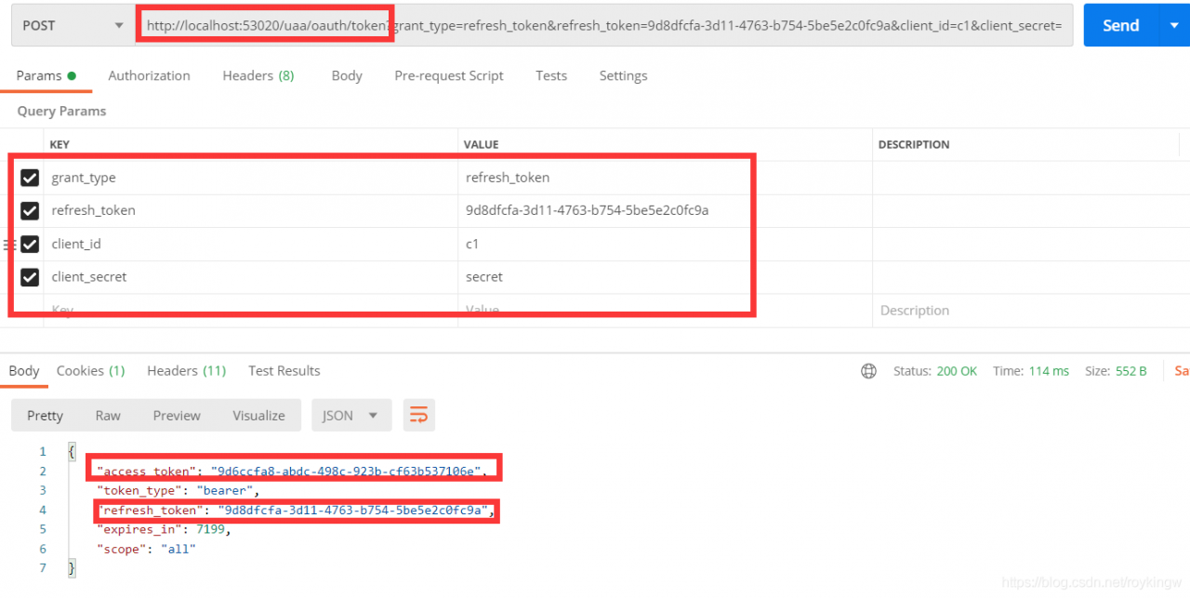
Task: Open the Authorization tab
Action: point(149,75)
